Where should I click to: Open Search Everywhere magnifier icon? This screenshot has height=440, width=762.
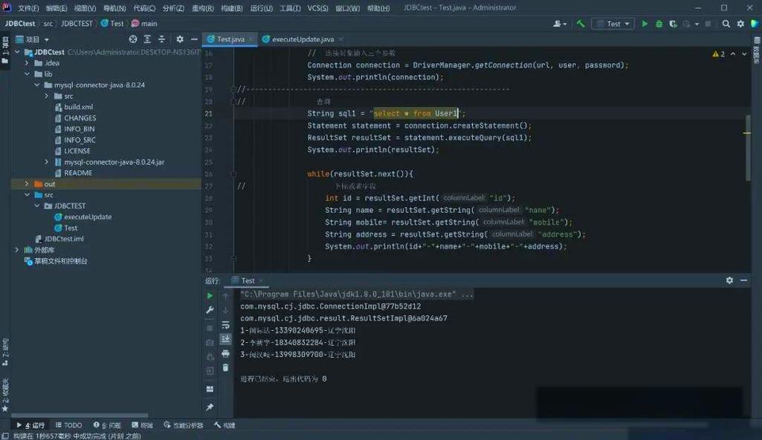click(x=726, y=23)
